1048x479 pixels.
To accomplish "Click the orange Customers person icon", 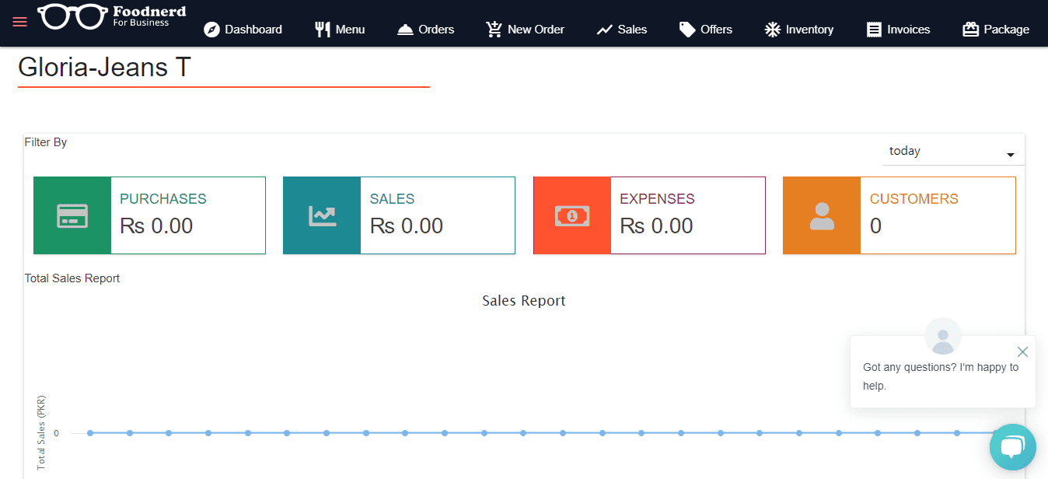I will [822, 215].
